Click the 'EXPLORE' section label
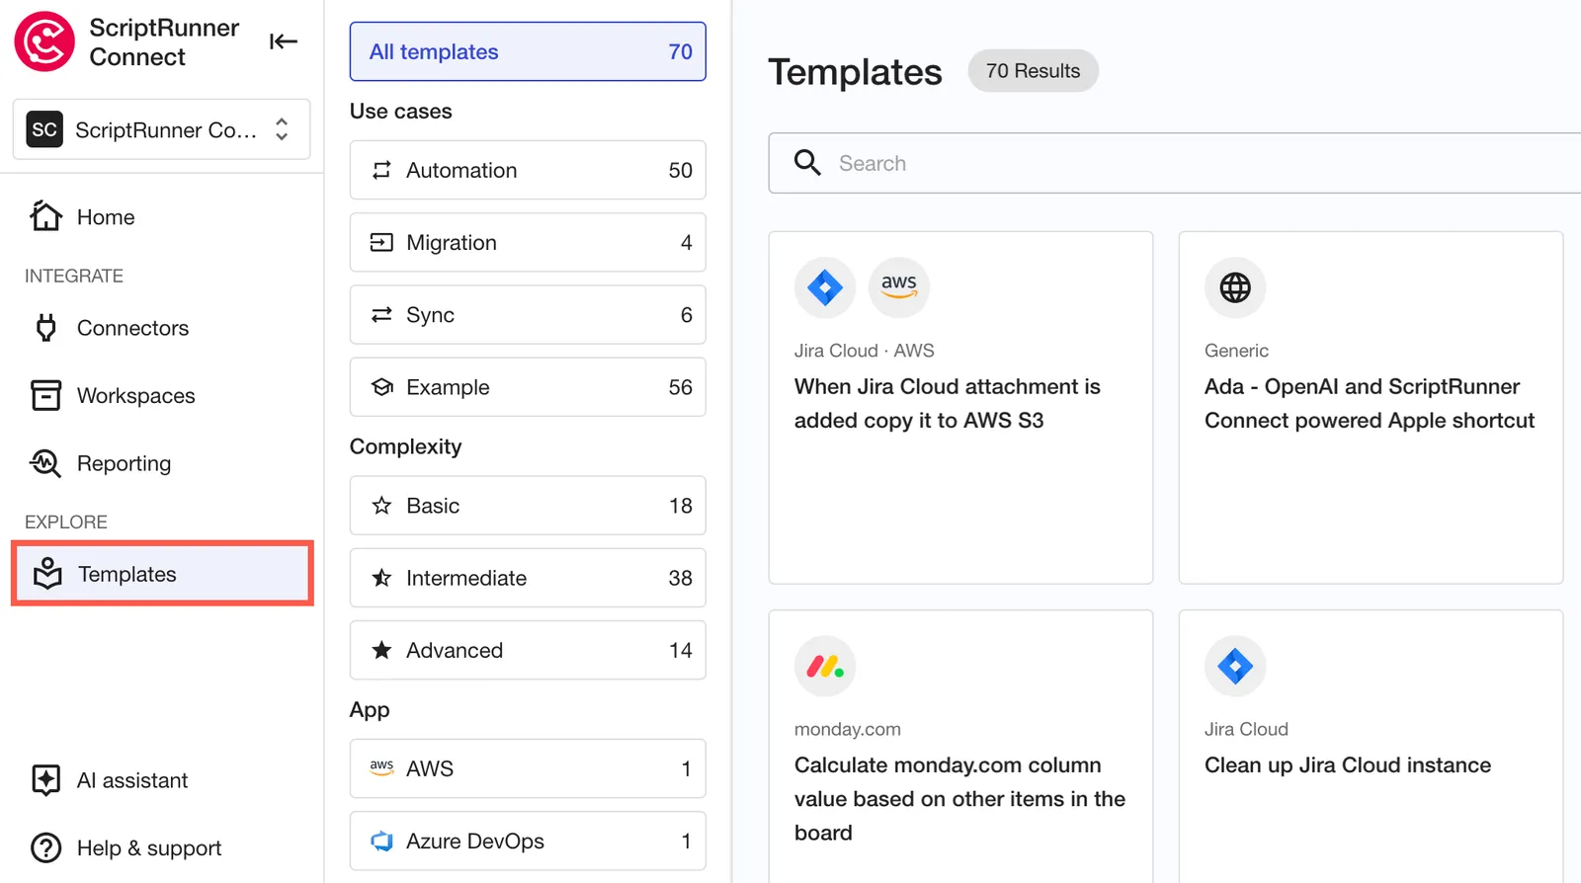This screenshot has width=1581, height=883. coord(66,522)
